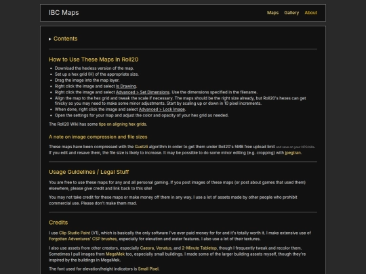Open Forgotten Adventures' CSP brushes link
Viewport: 366px width, 274px height.
tap(83, 239)
